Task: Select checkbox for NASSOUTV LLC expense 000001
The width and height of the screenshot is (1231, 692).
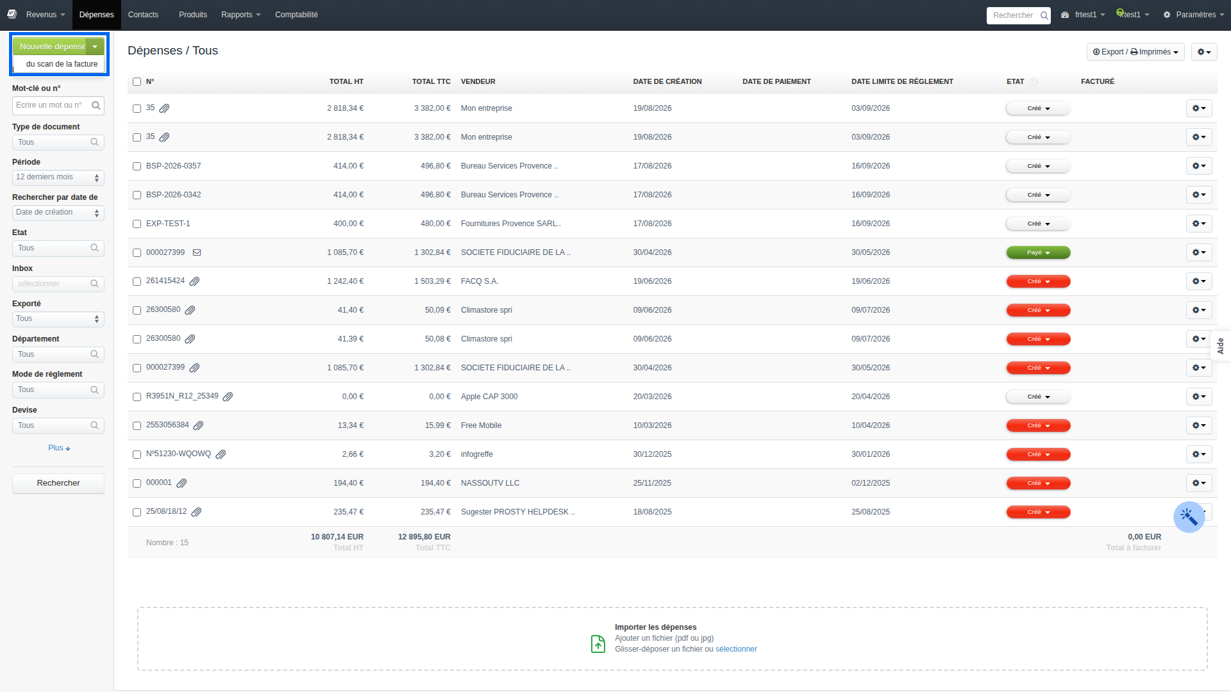Action: pyautogui.click(x=137, y=483)
